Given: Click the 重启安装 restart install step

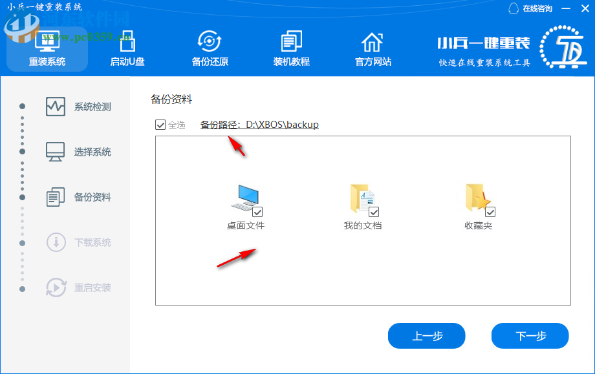Looking at the screenshot, I should click(56, 289).
